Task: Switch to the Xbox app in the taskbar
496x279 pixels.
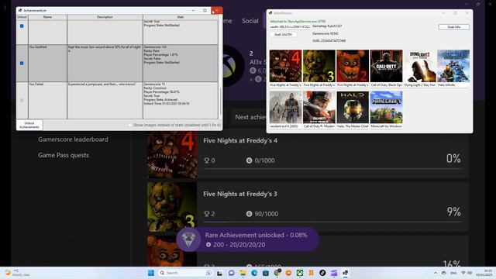Action: (300, 273)
